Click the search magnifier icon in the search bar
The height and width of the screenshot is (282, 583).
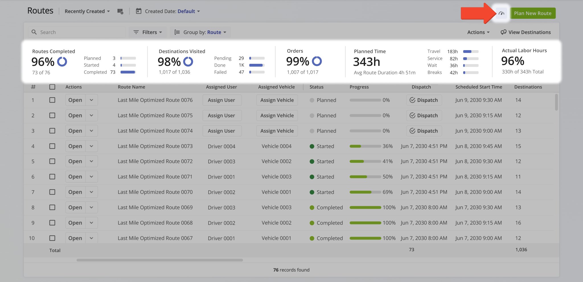point(34,32)
